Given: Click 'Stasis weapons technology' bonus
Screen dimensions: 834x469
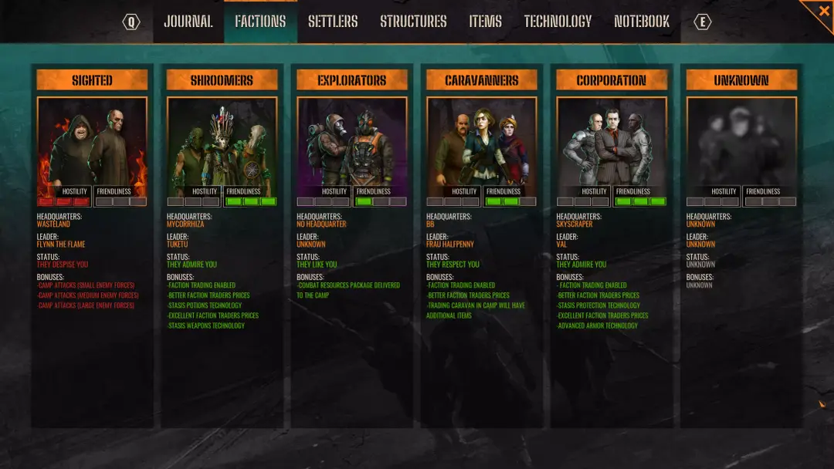Looking at the screenshot, I should click(206, 326).
